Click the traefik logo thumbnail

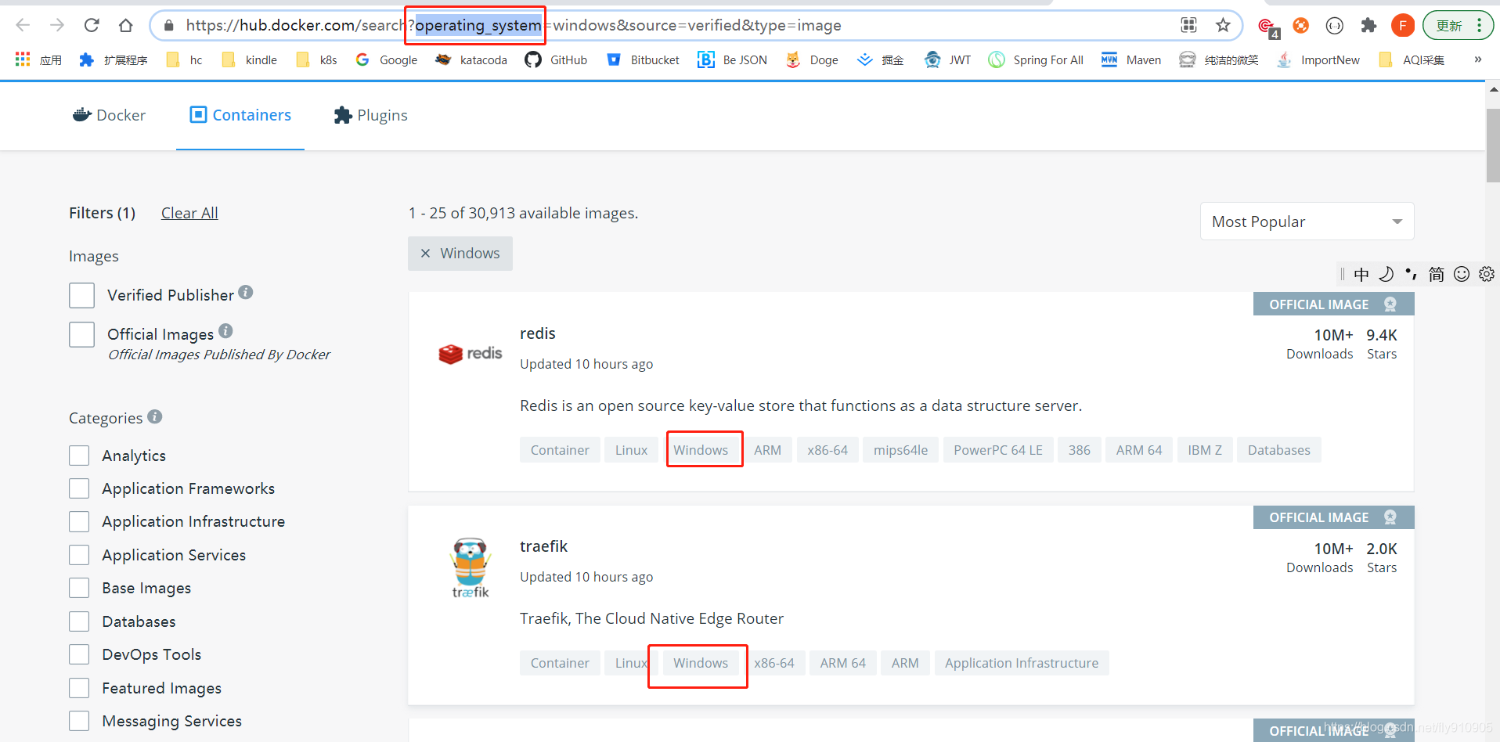coord(471,568)
